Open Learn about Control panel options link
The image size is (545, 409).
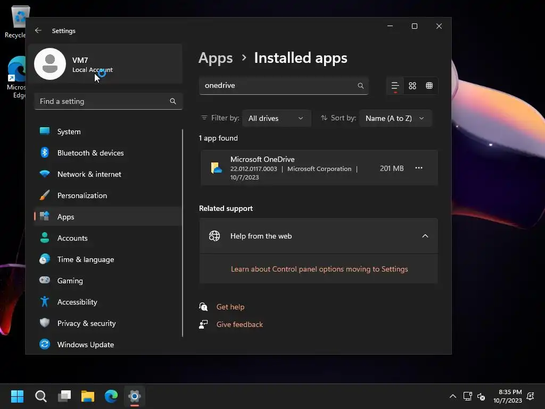click(x=319, y=269)
